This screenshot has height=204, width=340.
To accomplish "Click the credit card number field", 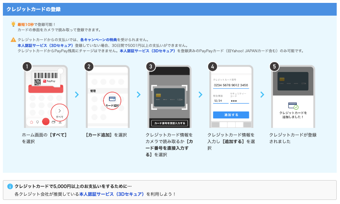I will pyautogui.click(x=231, y=85).
